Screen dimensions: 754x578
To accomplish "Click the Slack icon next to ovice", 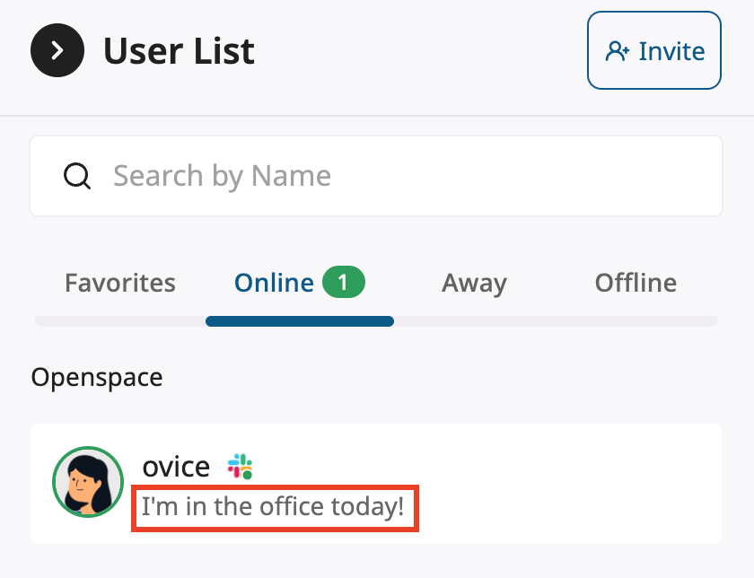I will point(240,467).
